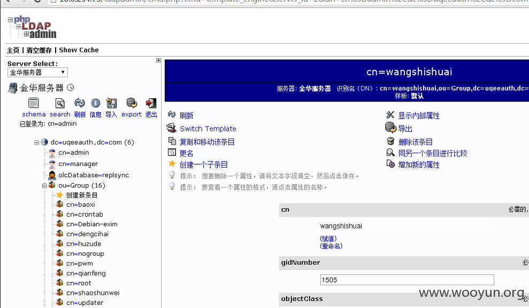Click the phpLDAPadmin logo
This screenshot has width=529, height=308.
[33, 27]
